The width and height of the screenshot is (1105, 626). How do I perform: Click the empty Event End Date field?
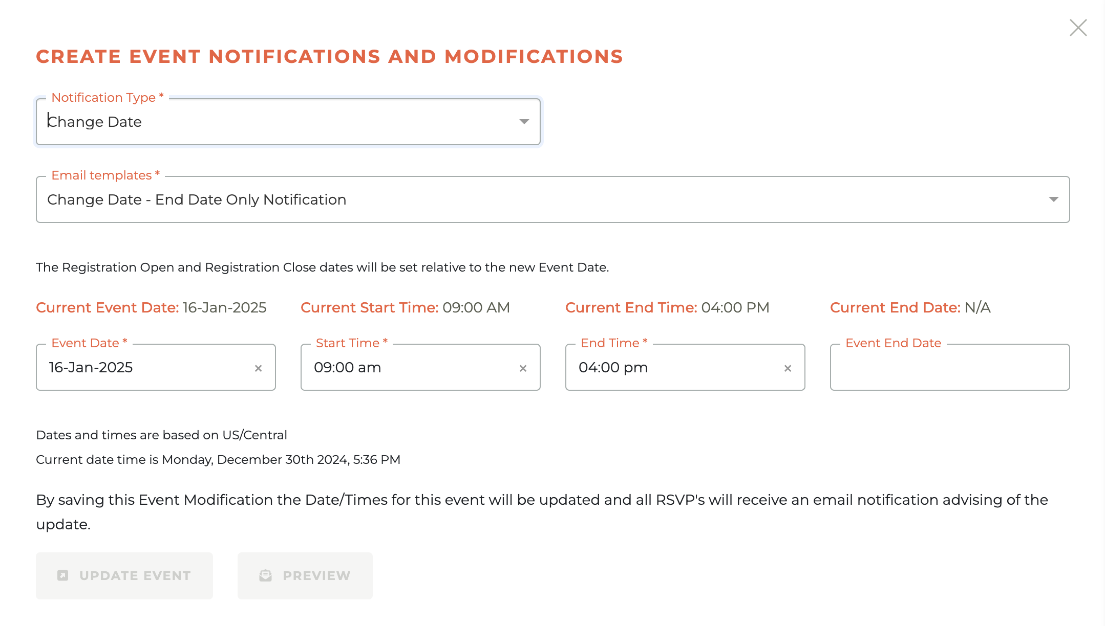[949, 368]
